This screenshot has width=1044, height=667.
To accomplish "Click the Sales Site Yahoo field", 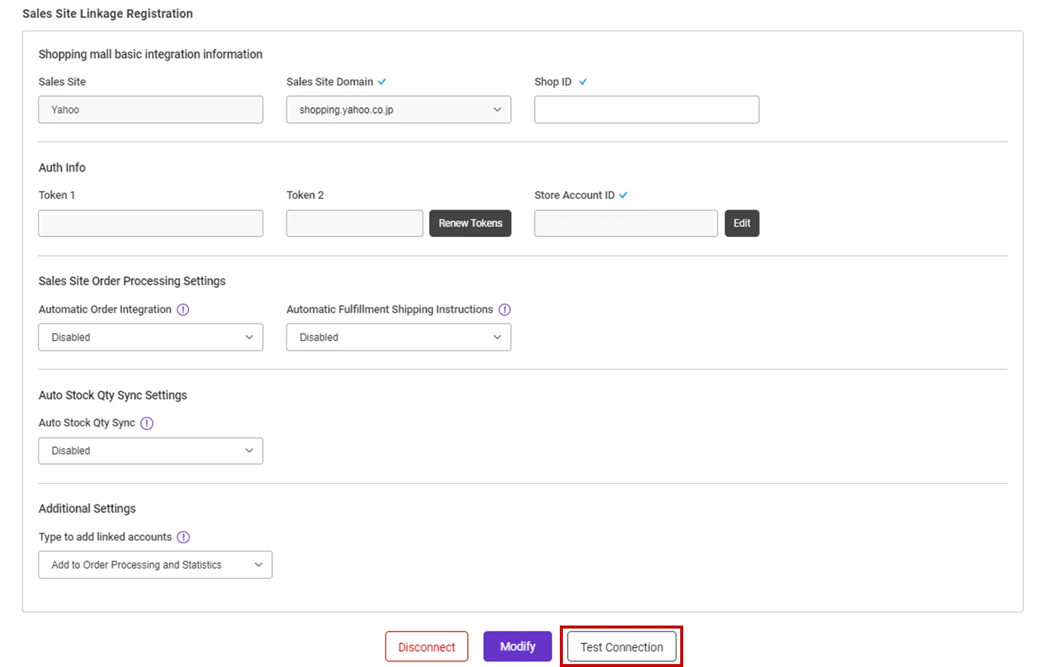I will pyautogui.click(x=150, y=109).
